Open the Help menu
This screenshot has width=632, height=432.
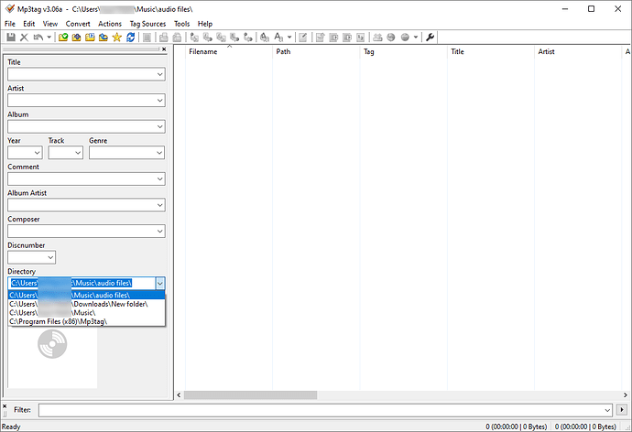(x=205, y=24)
